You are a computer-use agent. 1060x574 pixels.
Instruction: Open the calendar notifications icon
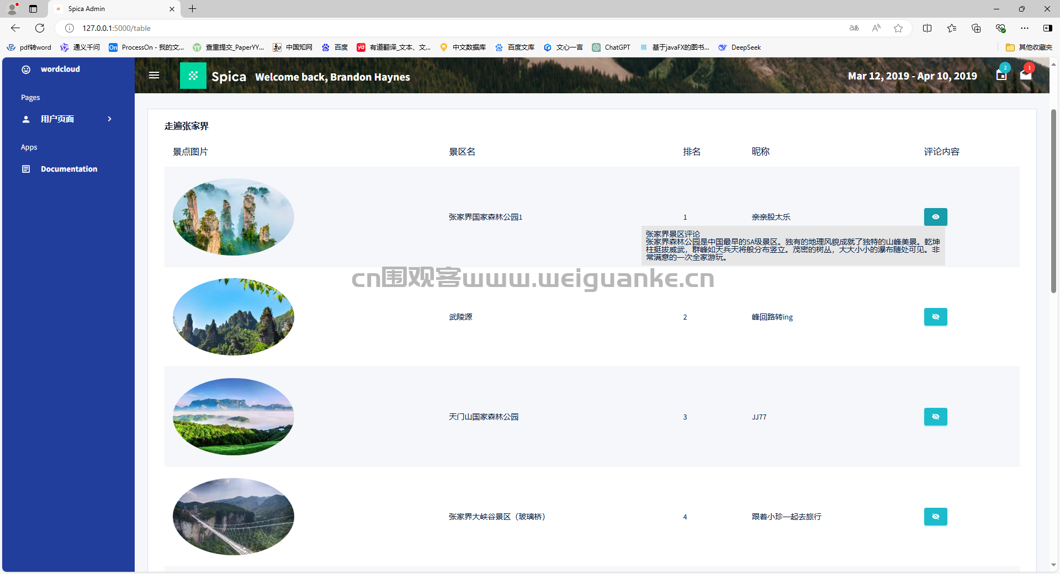[1001, 75]
